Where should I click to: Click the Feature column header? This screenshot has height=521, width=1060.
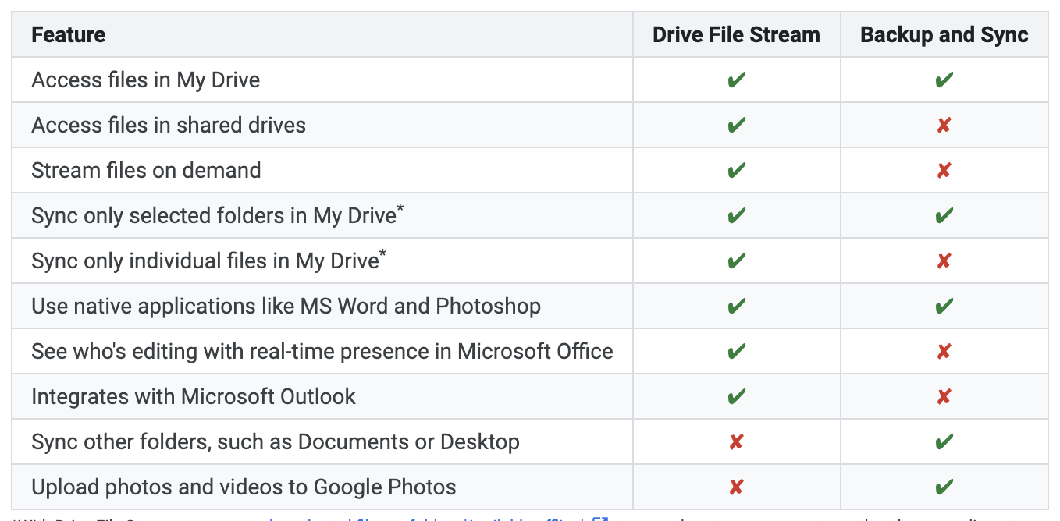pyautogui.click(x=69, y=35)
